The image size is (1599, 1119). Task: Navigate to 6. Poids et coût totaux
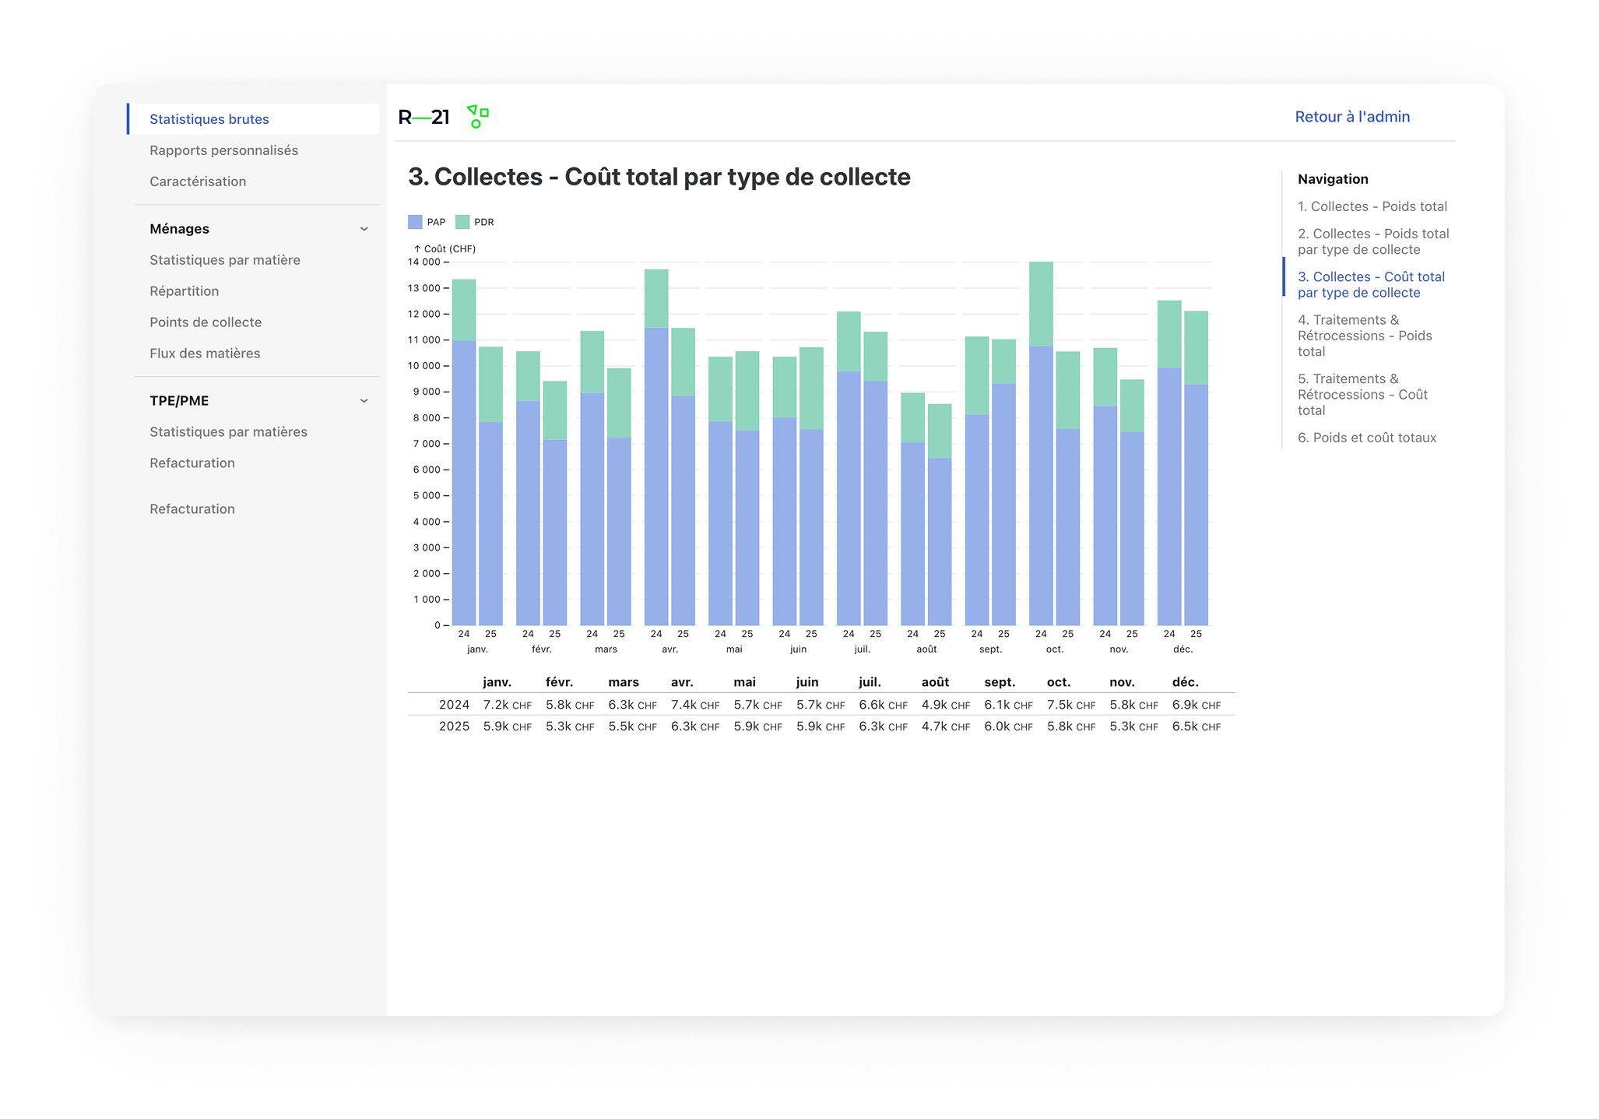pos(1366,438)
